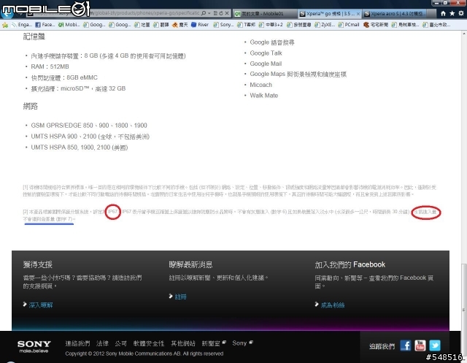Open the 中華3+2 bookmark

(271, 25)
